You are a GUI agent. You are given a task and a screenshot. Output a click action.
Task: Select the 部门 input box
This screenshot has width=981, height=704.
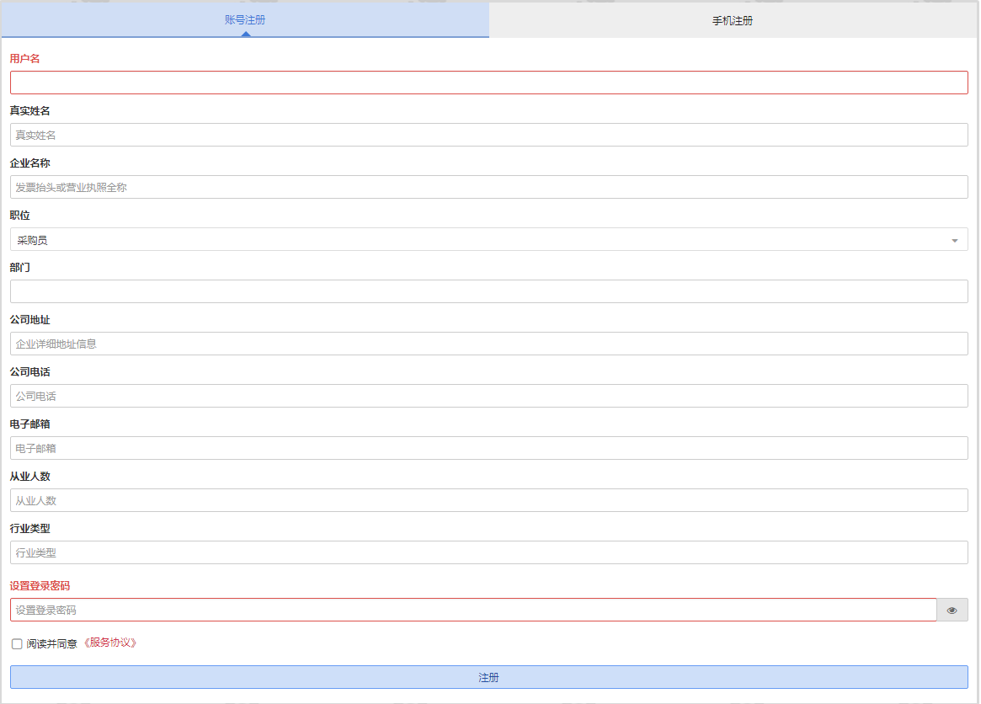[x=488, y=291]
